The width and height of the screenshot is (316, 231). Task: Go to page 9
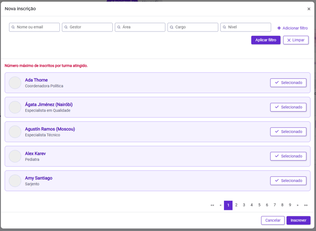pyautogui.click(x=290, y=205)
